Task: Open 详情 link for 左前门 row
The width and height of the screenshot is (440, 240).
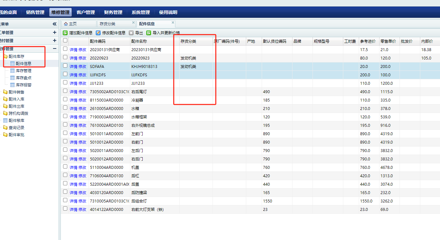Action: pos(73,134)
